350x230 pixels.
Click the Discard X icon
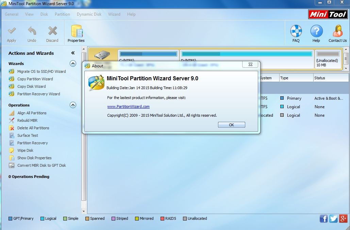pyautogui.click(x=52, y=31)
